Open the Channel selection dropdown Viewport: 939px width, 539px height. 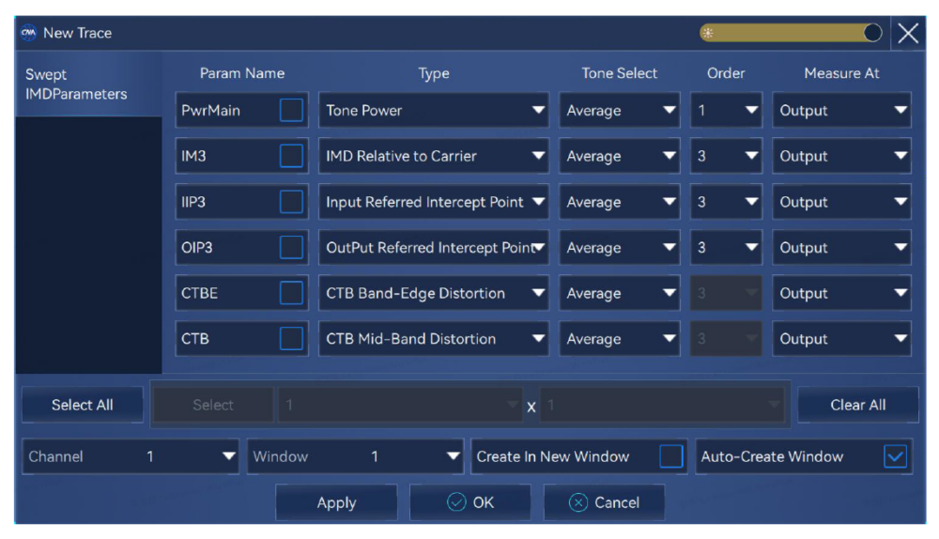[x=131, y=456]
